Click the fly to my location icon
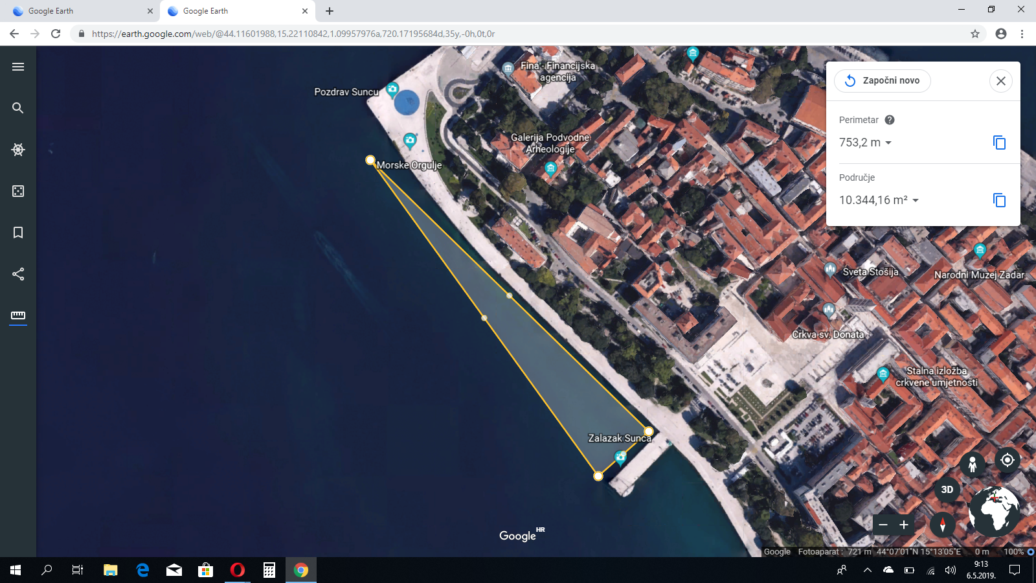The image size is (1036, 583). pos(1008,460)
